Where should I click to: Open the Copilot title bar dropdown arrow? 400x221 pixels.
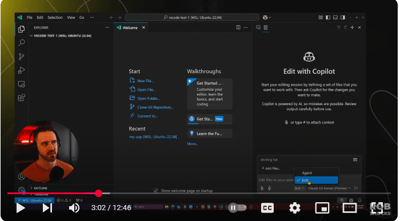click(x=270, y=18)
